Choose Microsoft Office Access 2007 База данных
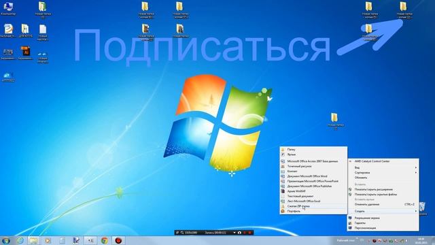 point(313,161)
